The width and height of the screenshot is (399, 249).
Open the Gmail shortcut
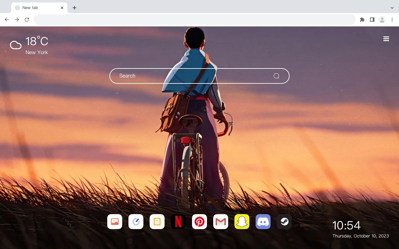pos(221,222)
